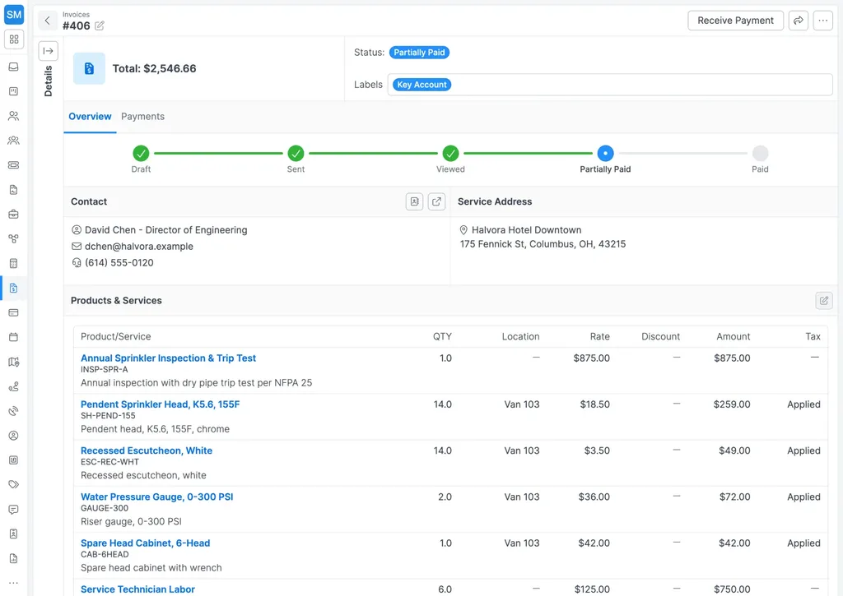
Task: Click the Receive Payment button
Action: [x=735, y=21]
